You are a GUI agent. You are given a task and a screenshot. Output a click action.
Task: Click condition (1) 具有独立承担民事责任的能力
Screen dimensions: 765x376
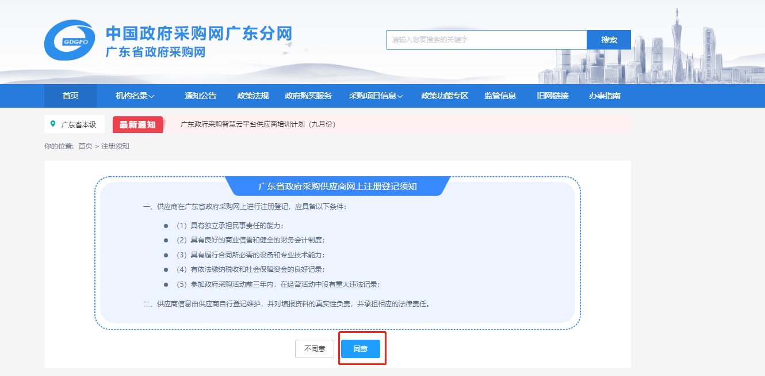coord(230,225)
